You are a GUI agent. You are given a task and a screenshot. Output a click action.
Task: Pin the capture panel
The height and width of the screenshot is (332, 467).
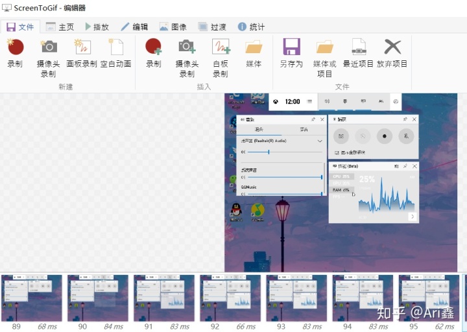(x=405, y=119)
